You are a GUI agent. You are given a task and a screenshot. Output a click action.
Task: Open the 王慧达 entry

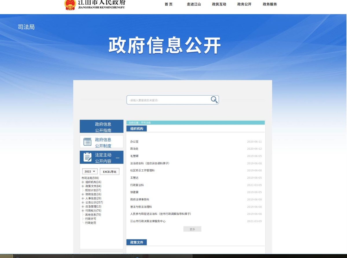[134, 178]
